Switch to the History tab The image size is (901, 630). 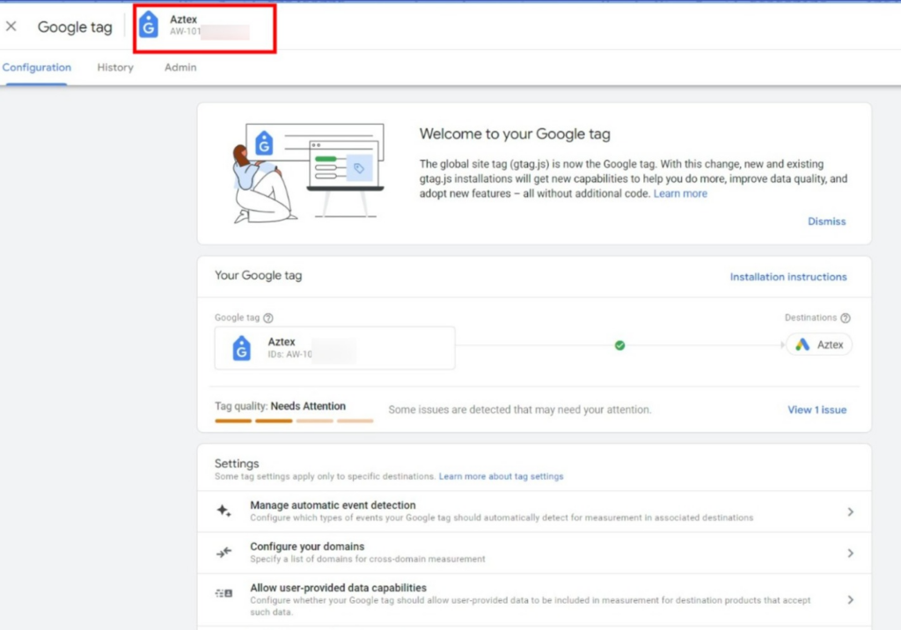(114, 67)
